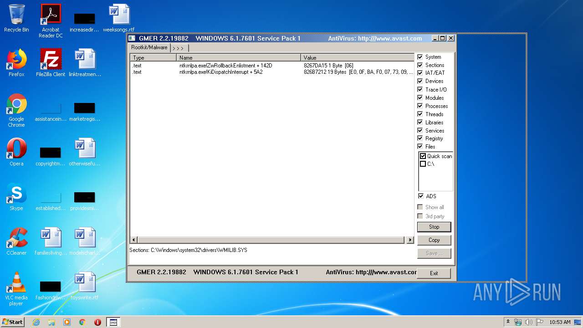The width and height of the screenshot is (583, 328).
Task: Uncheck the Devices scan option
Action: 420,81
